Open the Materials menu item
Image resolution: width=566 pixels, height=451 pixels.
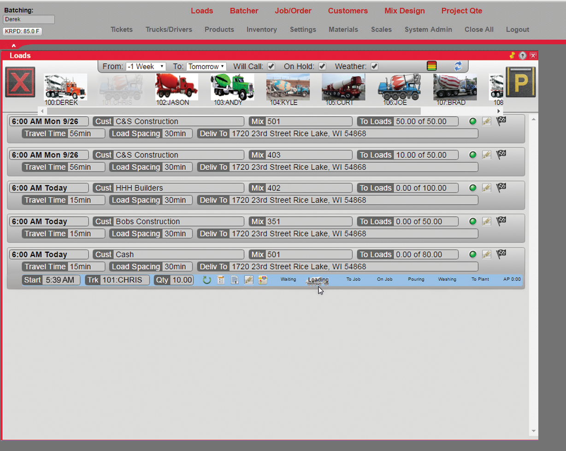[343, 29]
